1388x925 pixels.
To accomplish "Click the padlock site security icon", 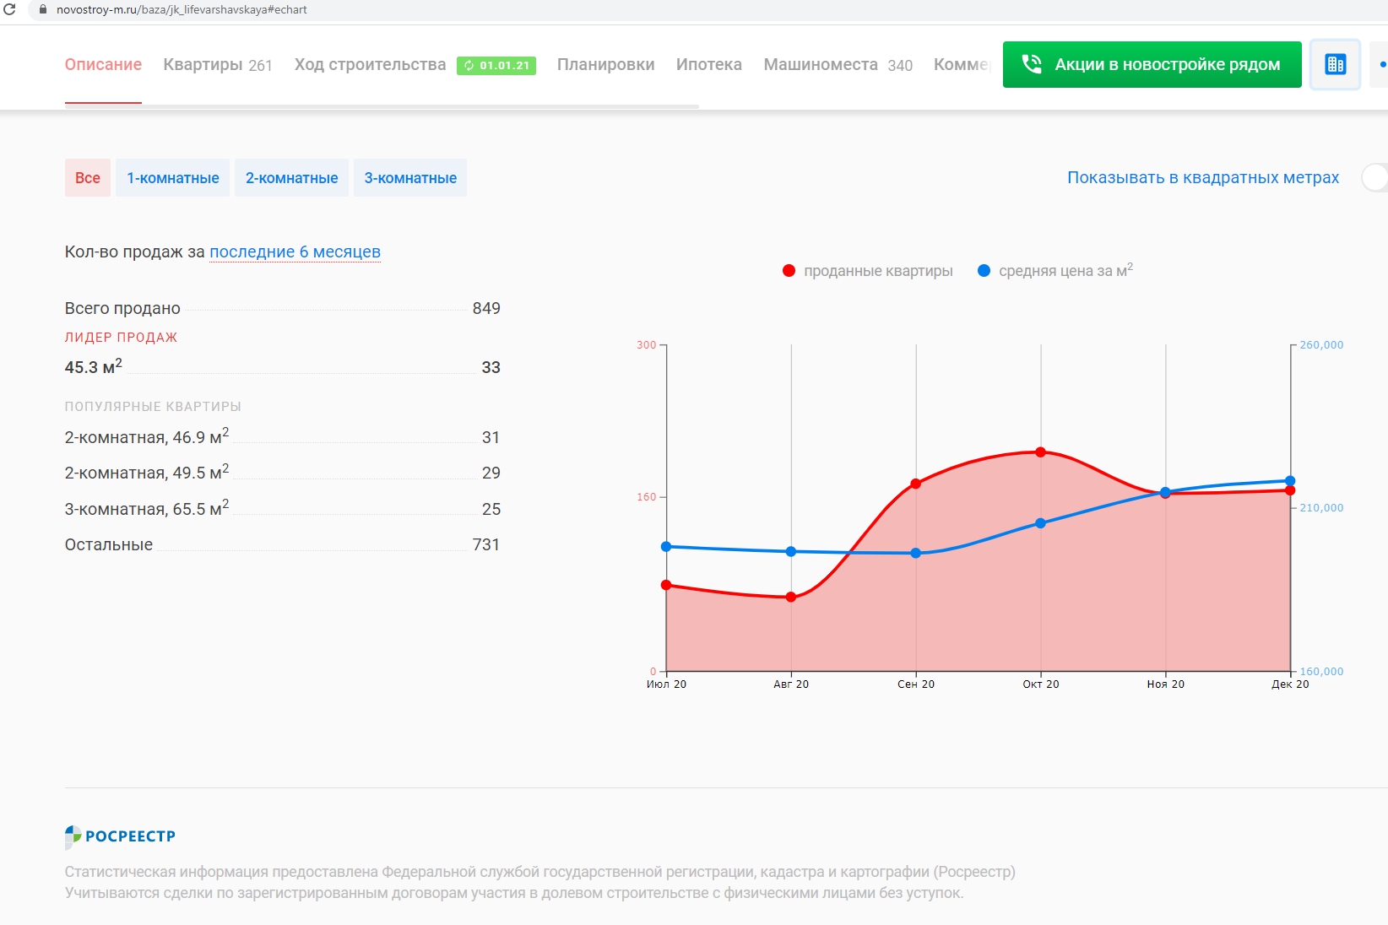I will coord(43,9).
